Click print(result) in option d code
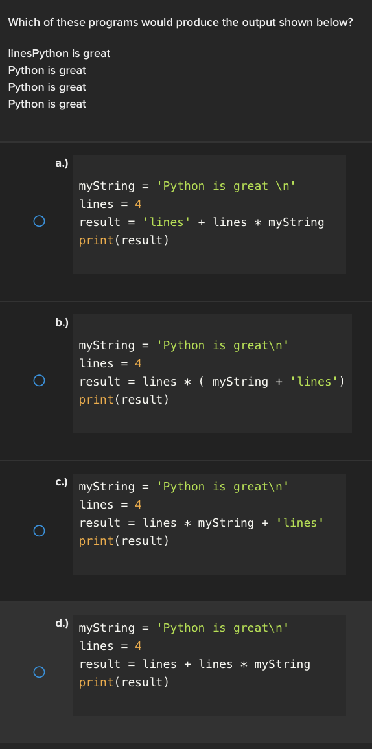Image resolution: width=372 pixels, height=749 pixels. [x=124, y=682]
